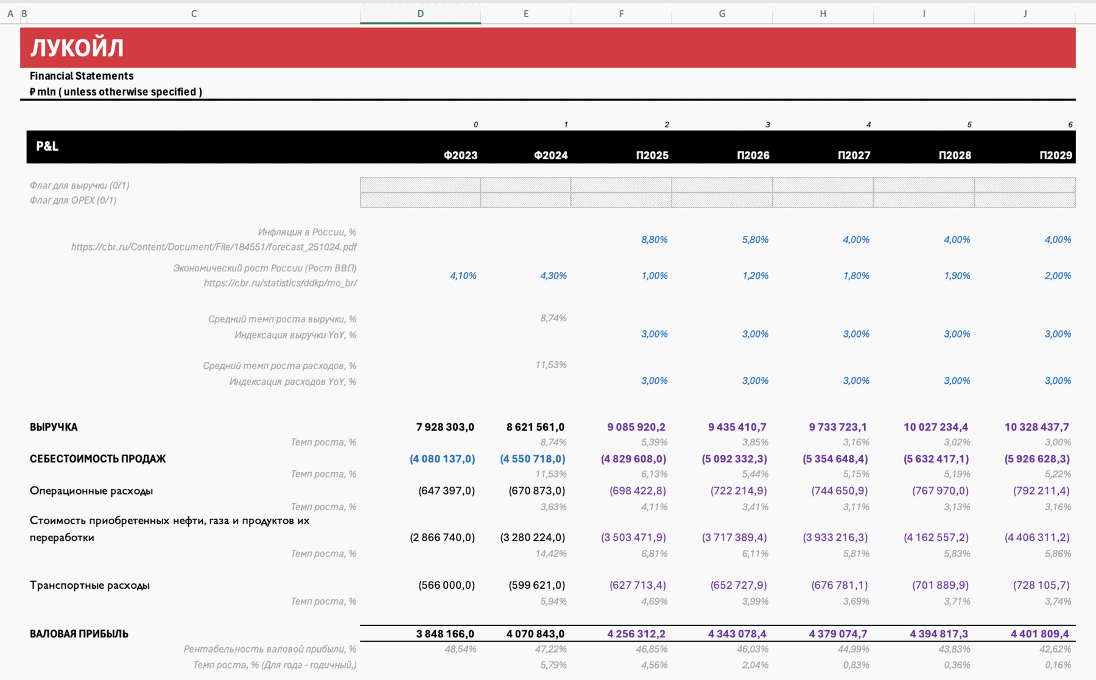Select the 4,10% GDP growth value
This screenshot has height=680, width=1096.
(463, 276)
